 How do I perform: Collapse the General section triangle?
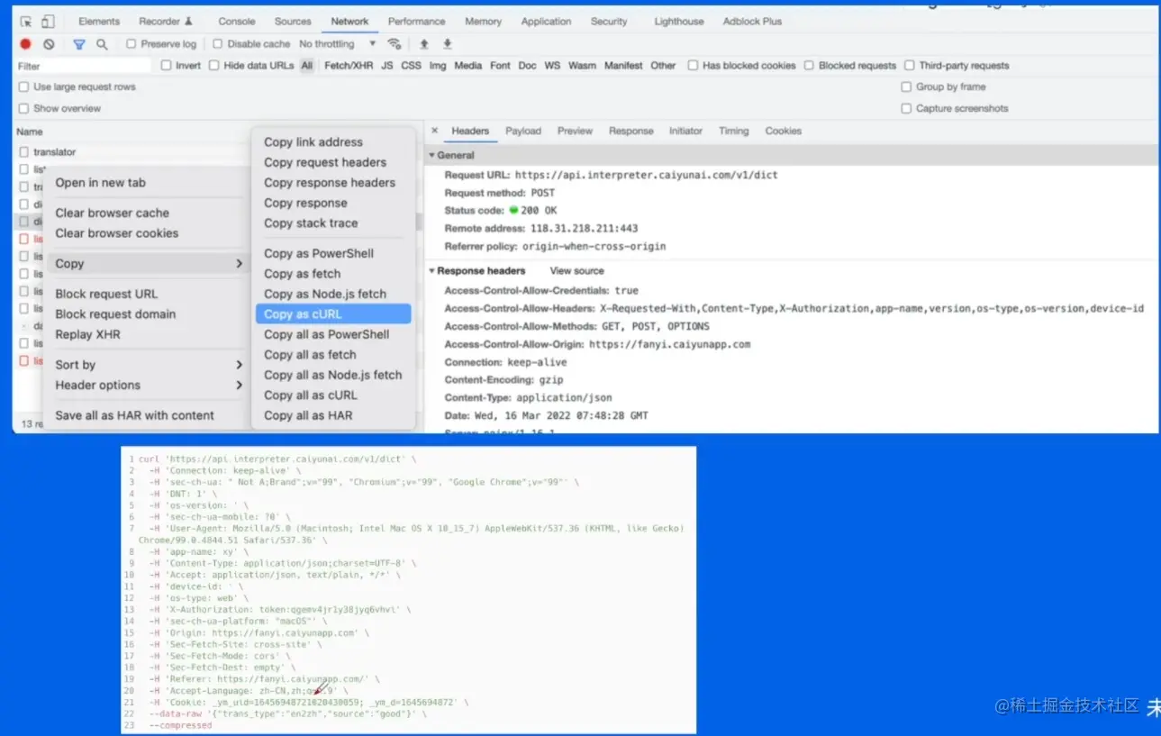[x=431, y=156]
